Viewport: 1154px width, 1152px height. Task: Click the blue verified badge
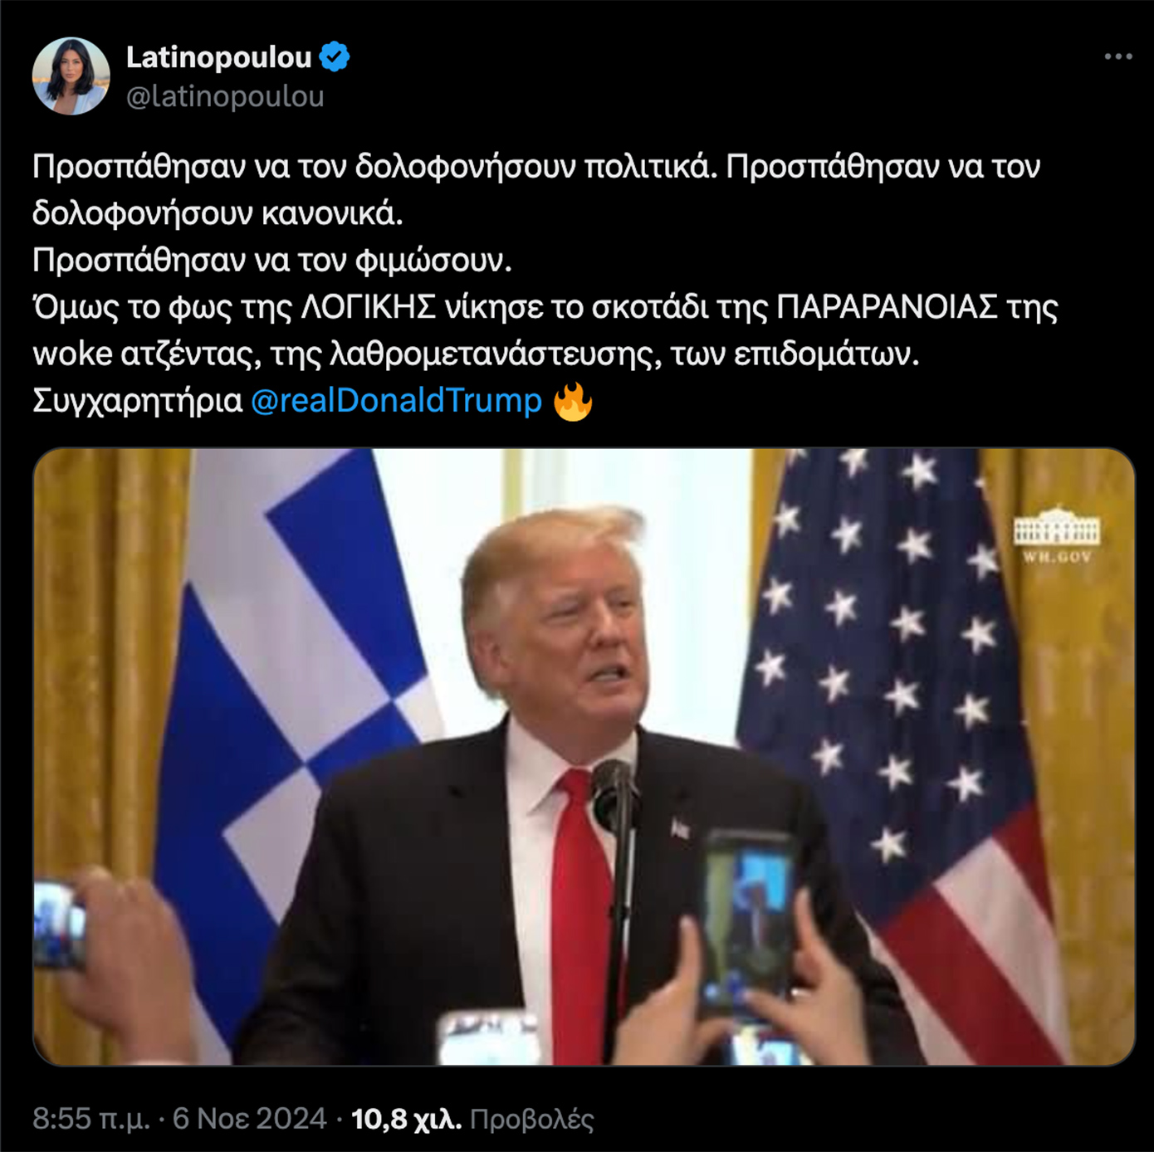click(335, 56)
